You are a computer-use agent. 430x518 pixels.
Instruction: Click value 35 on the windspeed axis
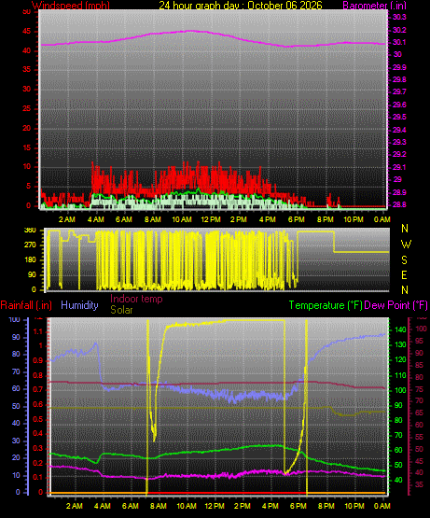pos(26,70)
